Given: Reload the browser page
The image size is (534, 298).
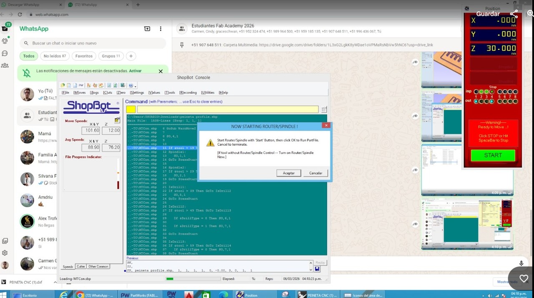Looking at the screenshot, I should click(20, 14).
